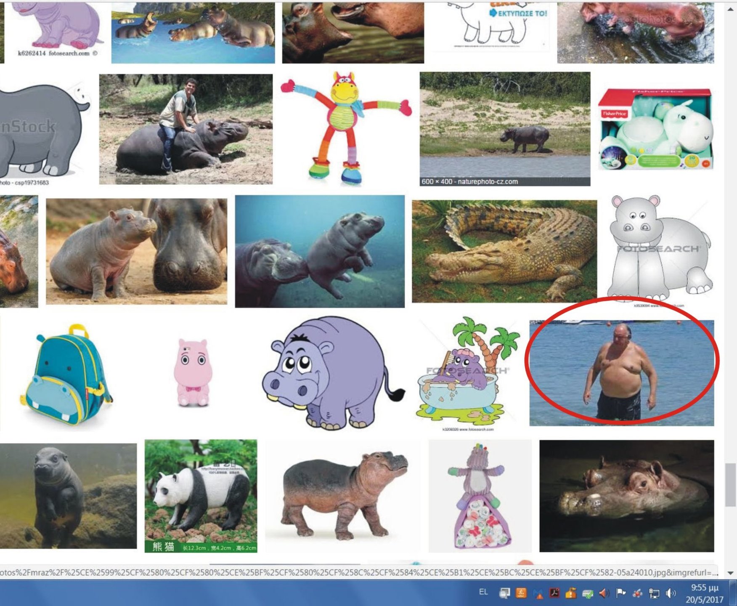Select the man standing in sea photo
737x606 pixels.
click(x=621, y=373)
